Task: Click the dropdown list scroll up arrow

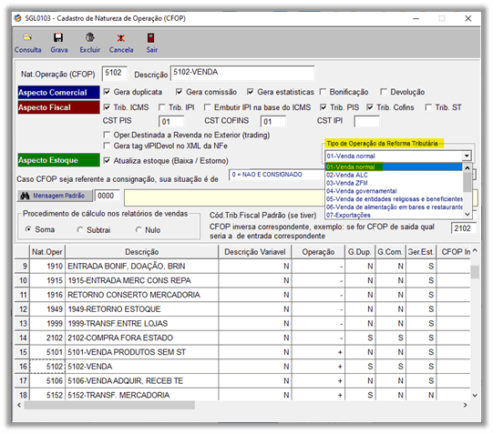Action: click(467, 168)
